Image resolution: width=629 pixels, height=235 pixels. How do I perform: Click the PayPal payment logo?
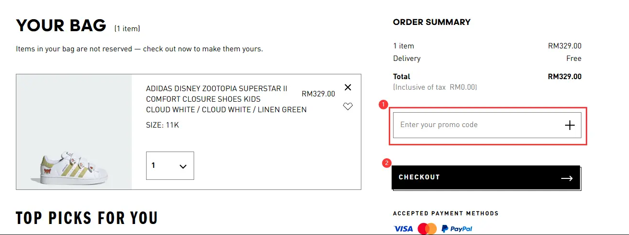tap(457, 229)
